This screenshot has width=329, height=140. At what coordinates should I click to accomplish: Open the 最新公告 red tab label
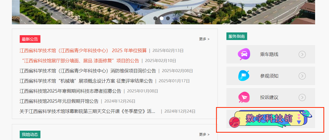pyautogui.click(x=30, y=39)
